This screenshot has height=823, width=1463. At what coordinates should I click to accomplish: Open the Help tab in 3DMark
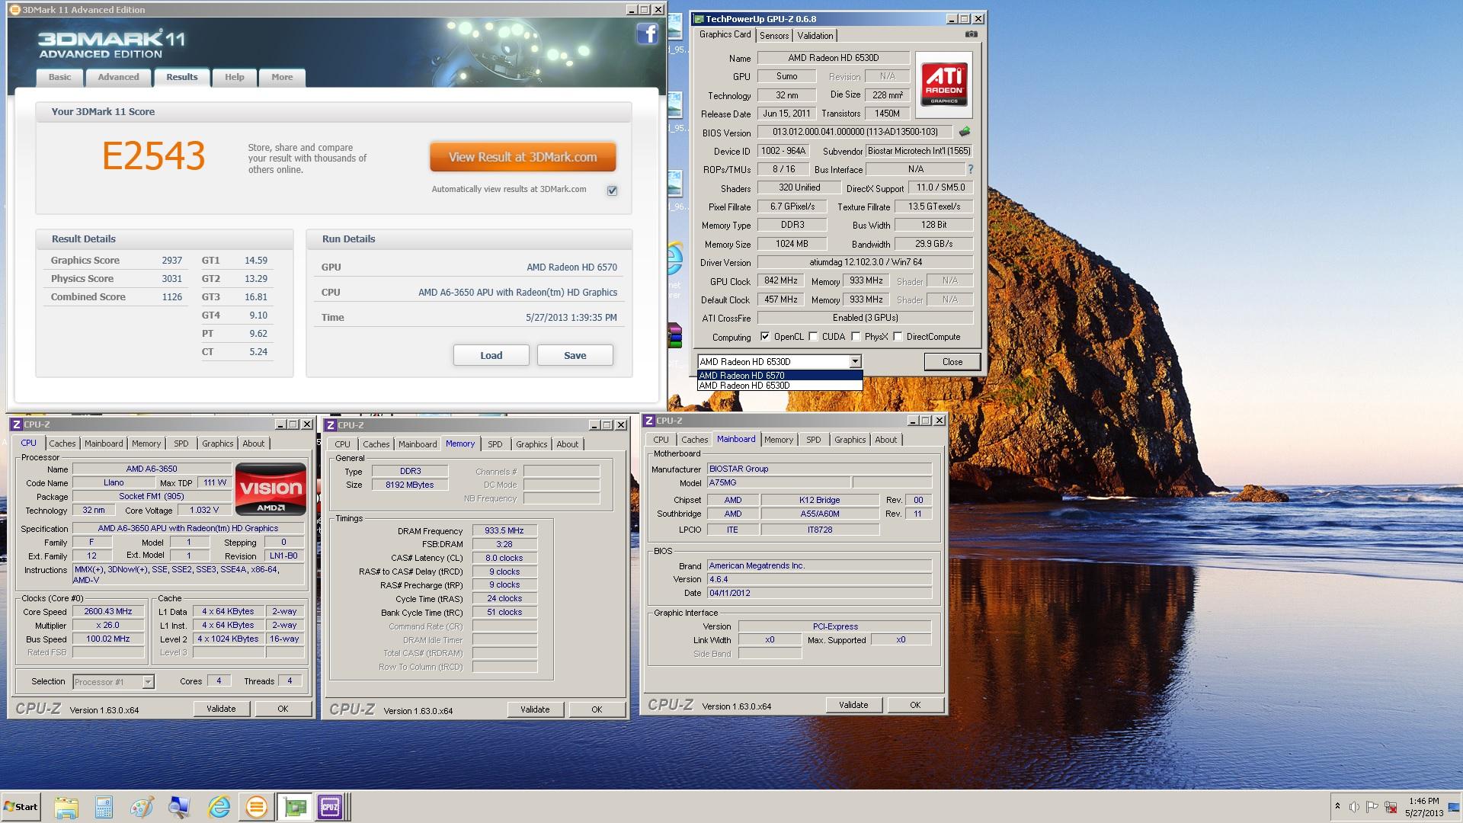(234, 77)
